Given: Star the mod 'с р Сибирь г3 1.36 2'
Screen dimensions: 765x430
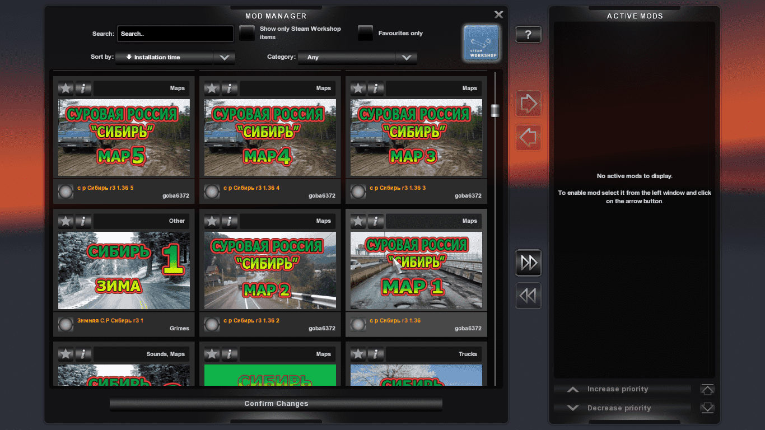Looking at the screenshot, I should click(212, 221).
